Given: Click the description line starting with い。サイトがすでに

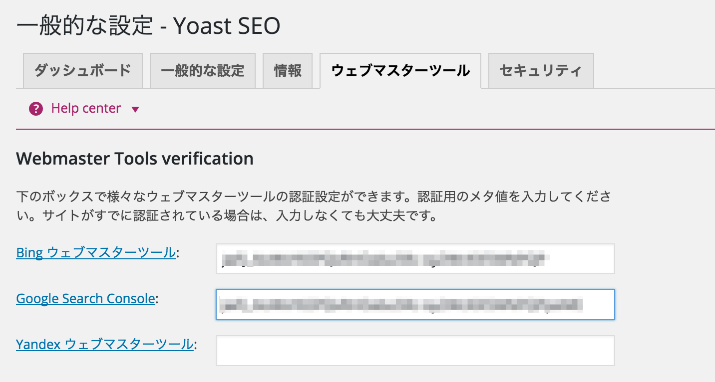Looking at the screenshot, I should [227, 217].
